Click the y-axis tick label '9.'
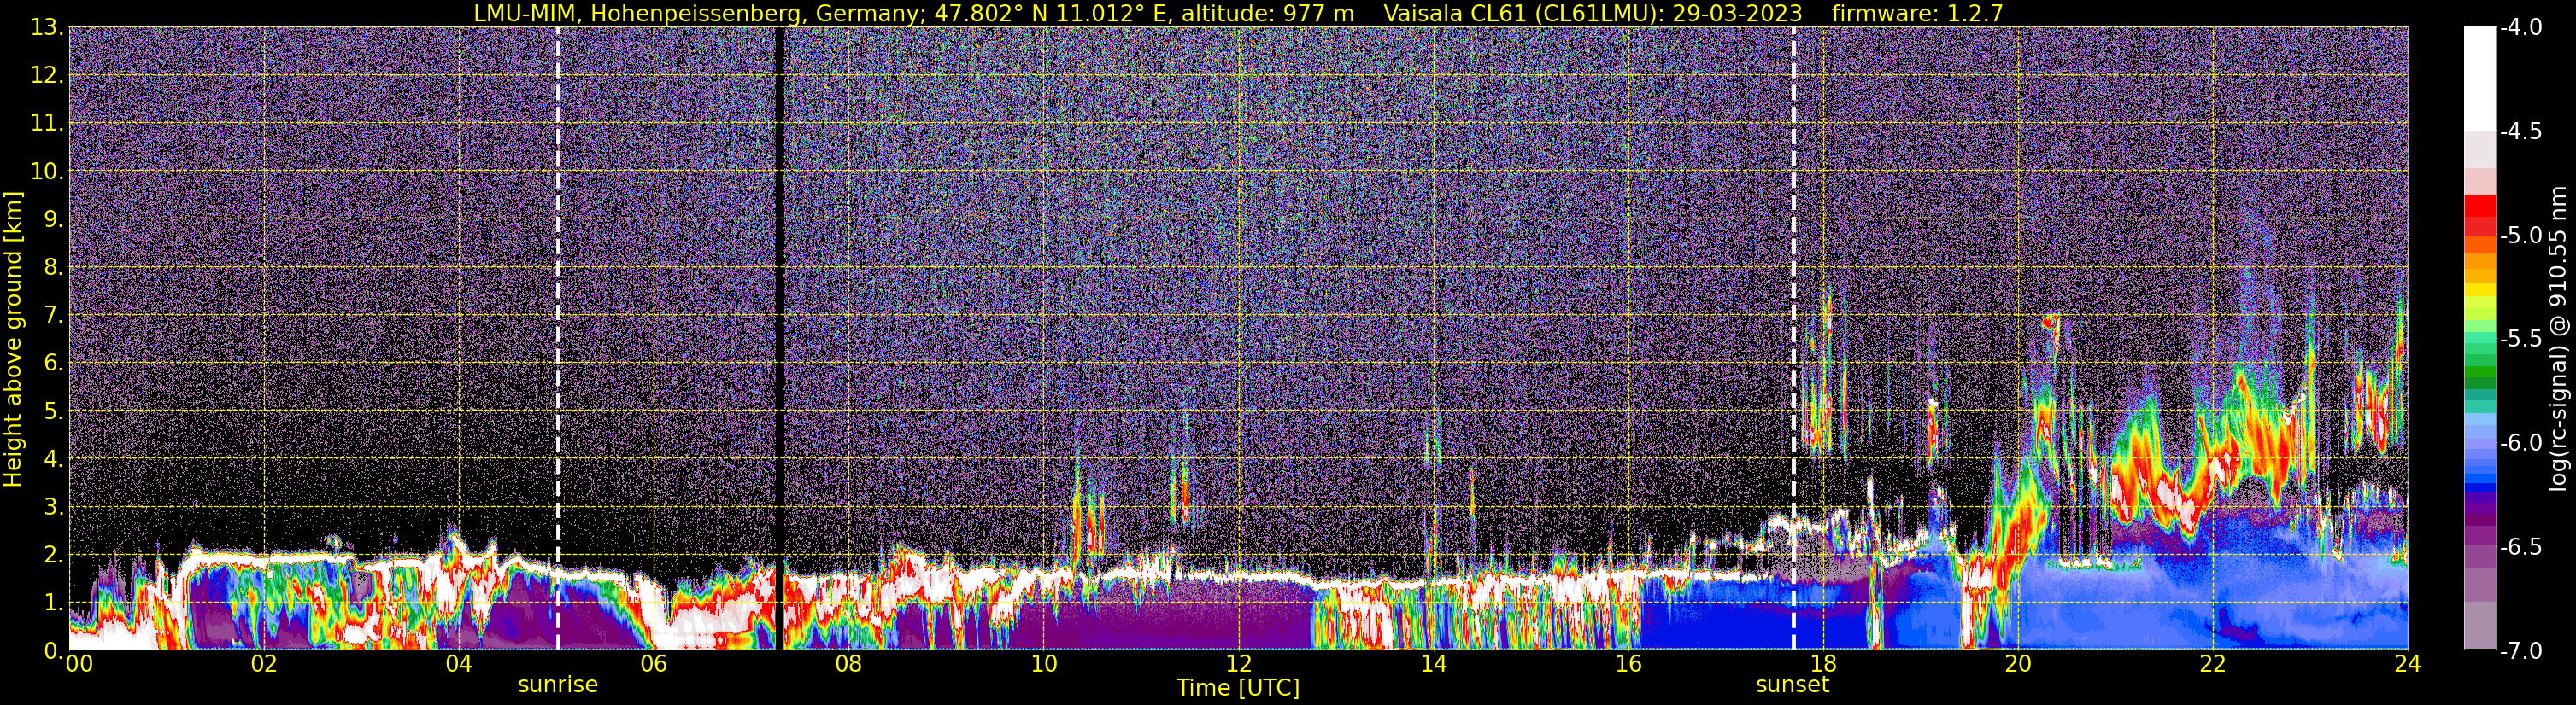Viewport: 2576px width, 705px height. 53,219
